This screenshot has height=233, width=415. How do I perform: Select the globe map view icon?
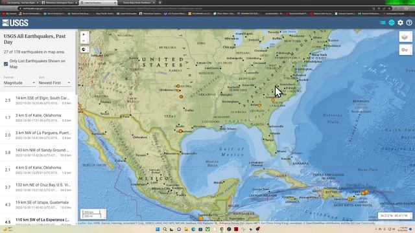click(x=392, y=23)
